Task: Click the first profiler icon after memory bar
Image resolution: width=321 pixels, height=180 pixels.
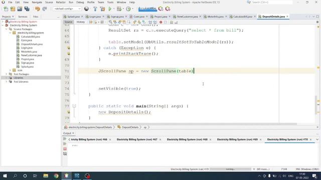Action: (x=160, y=9)
